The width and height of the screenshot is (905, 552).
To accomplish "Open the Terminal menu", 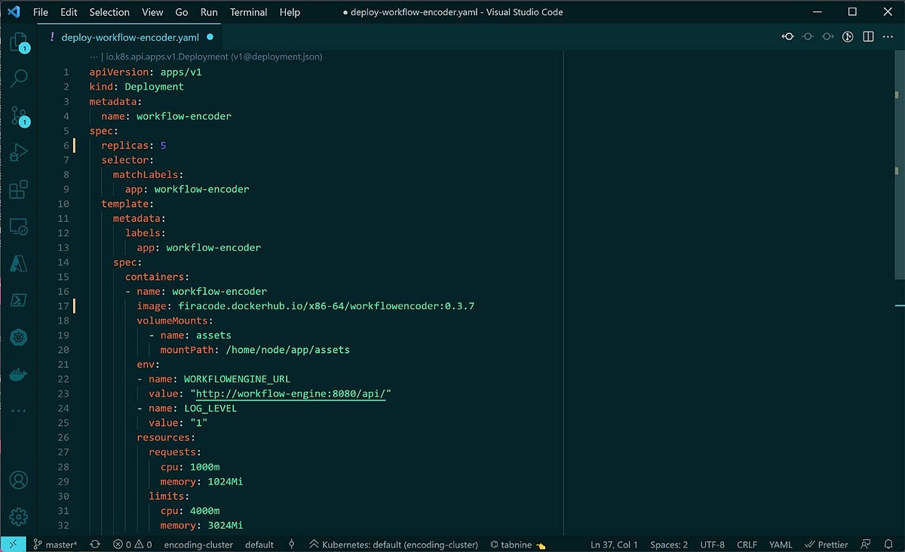I will (248, 12).
